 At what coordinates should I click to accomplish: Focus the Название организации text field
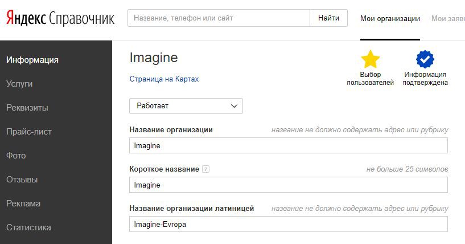coord(289,145)
